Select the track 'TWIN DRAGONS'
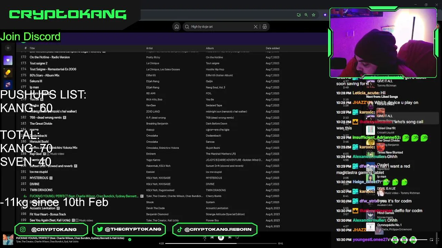 click(41, 190)
